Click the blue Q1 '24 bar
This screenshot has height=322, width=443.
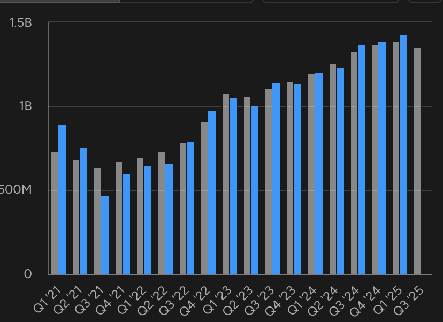pos(319,174)
